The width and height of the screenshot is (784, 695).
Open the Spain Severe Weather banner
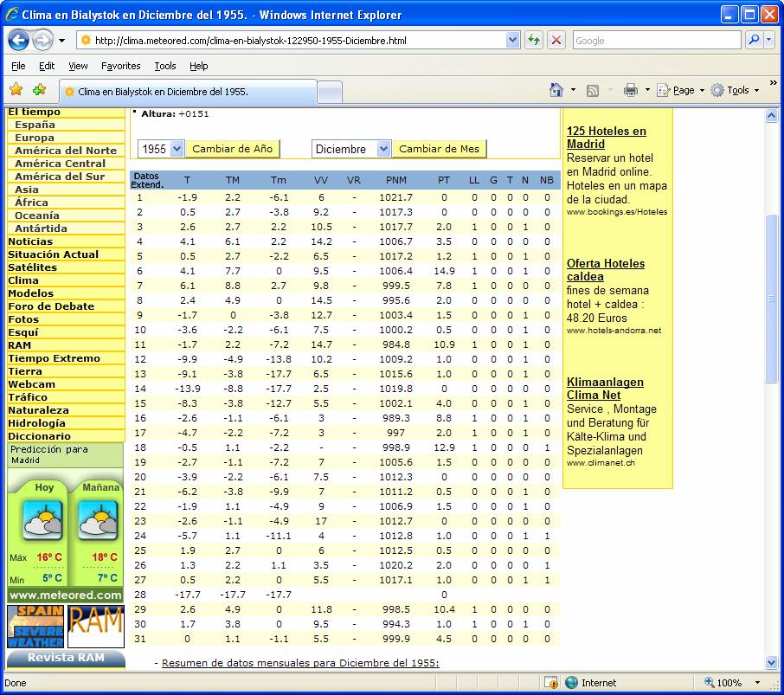coord(35,627)
